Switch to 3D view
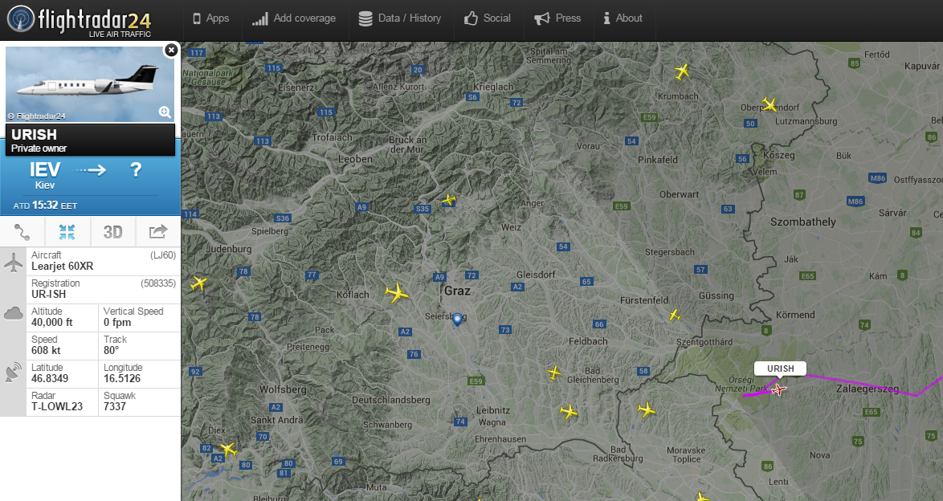Screen dimensions: 943x501 point(112,232)
